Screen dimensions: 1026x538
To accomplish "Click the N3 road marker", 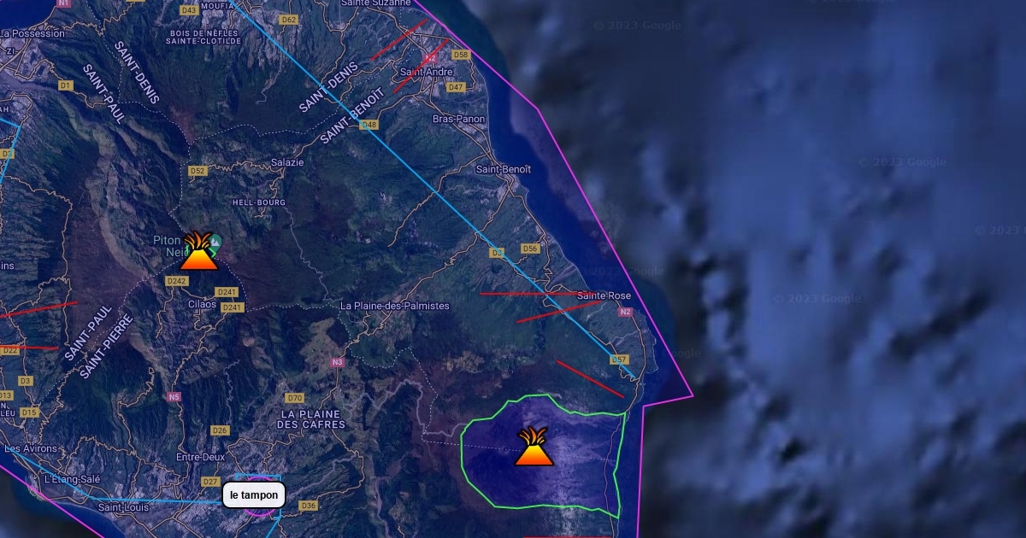I will click(337, 362).
